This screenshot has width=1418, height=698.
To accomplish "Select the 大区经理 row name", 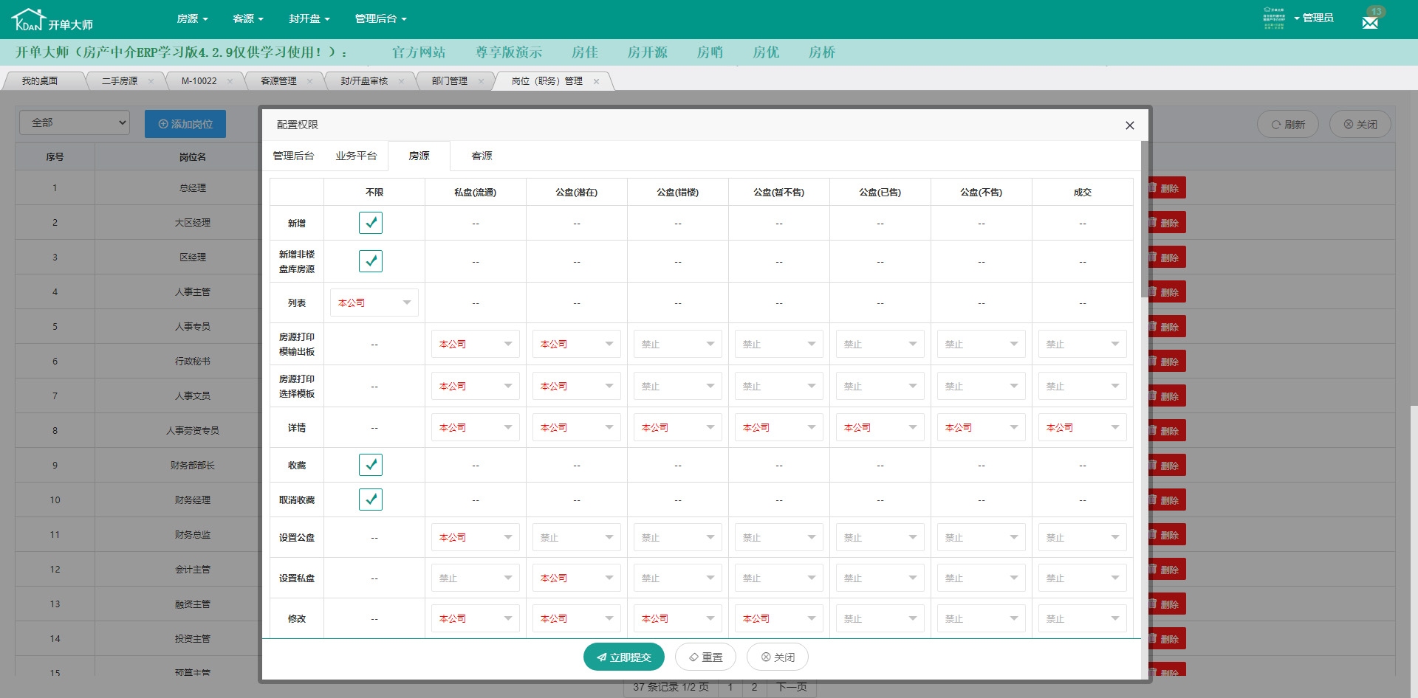I will [x=193, y=223].
